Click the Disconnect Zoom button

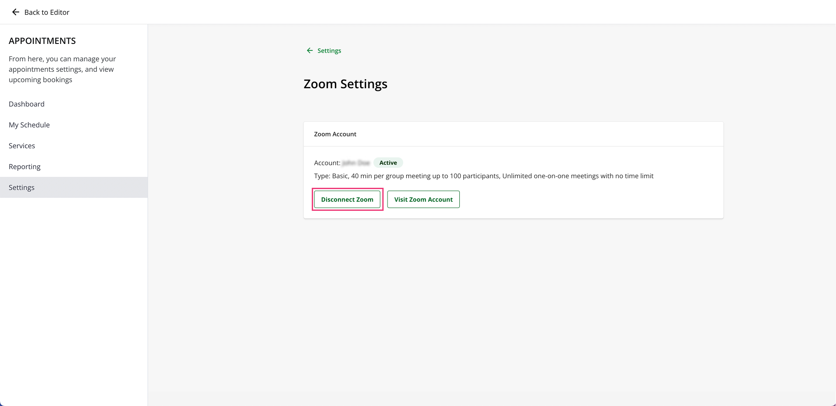pyautogui.click(x=347, y=200)
